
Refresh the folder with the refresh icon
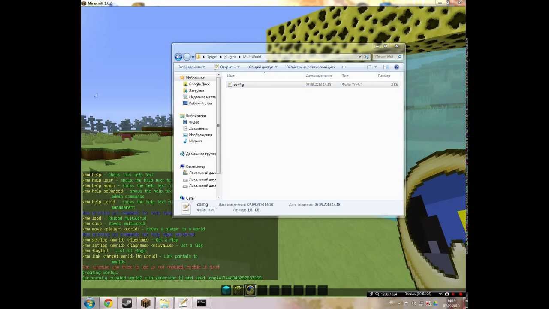367,57
